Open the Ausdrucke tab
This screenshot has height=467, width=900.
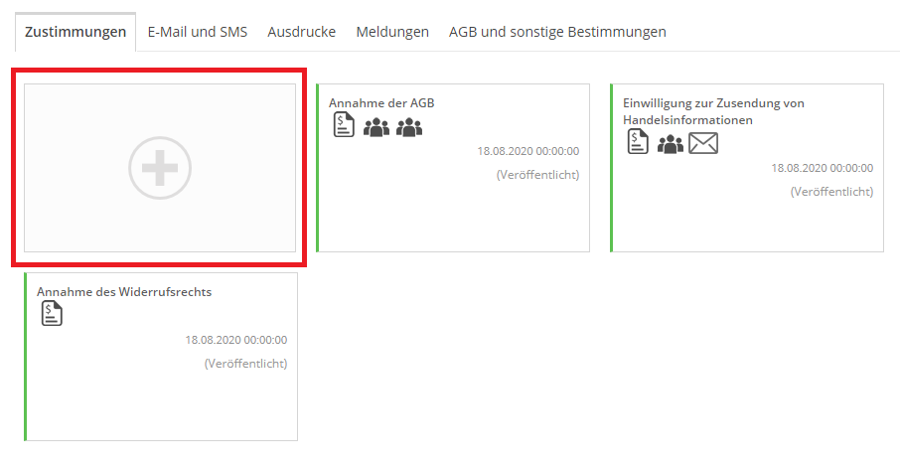point(301,32)
